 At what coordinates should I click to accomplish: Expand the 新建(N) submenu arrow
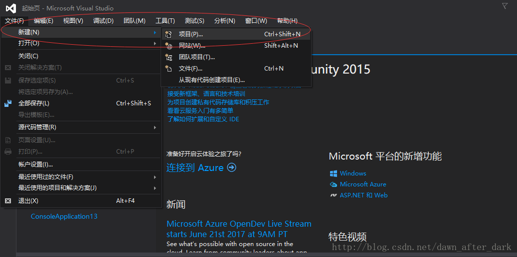tap(155, 32)
